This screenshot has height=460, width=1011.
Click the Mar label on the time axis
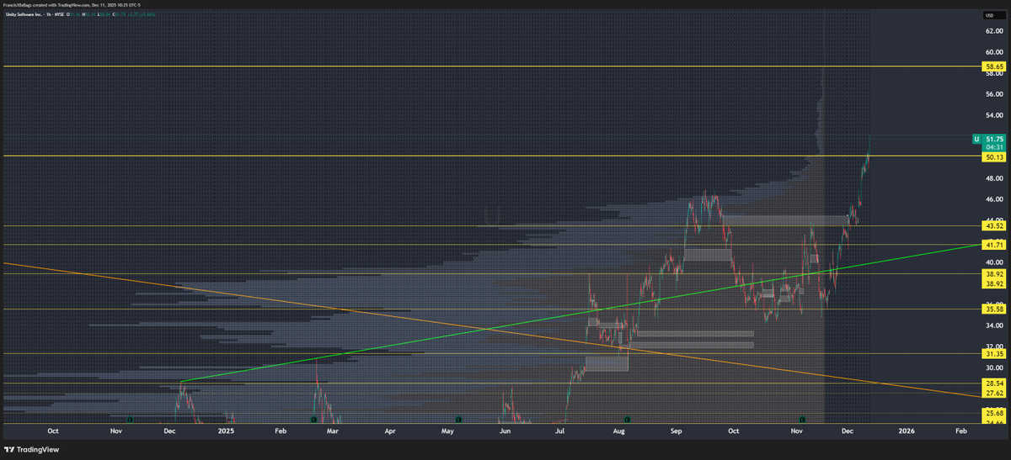(333, 430)
